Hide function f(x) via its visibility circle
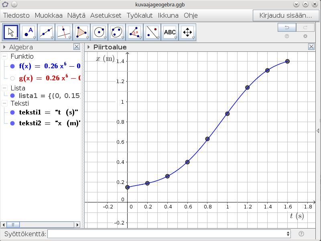 click(12, 66)
